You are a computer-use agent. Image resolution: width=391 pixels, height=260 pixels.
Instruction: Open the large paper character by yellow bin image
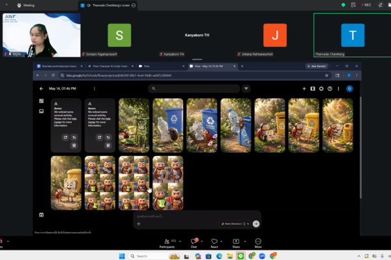(66, 183)
